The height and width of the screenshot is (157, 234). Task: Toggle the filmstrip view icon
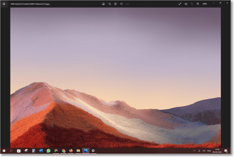pos(186,4)
